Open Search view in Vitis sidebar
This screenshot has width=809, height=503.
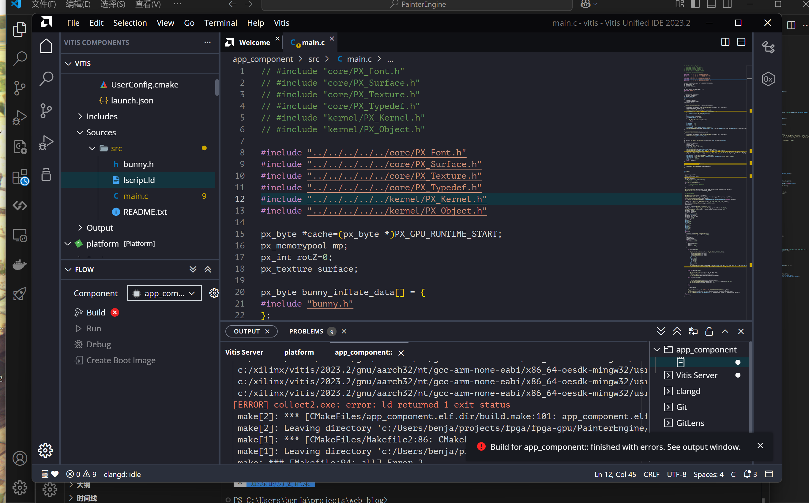46,79
